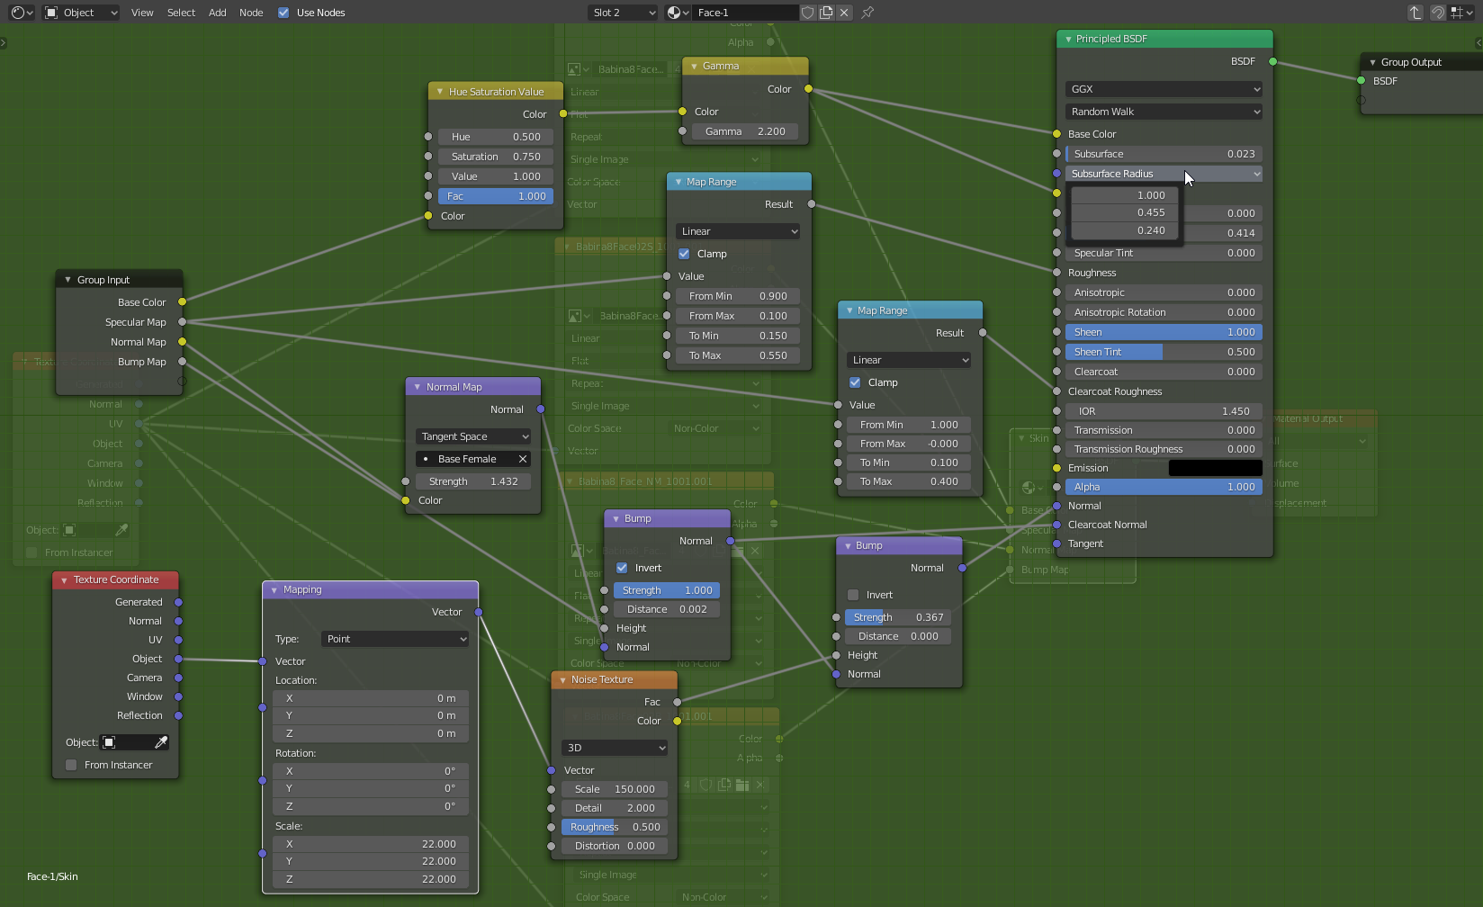Adjust the Alpha slider in Principled BSDF
This screenshot has height=907, width=1483.
click(1164, 487)
